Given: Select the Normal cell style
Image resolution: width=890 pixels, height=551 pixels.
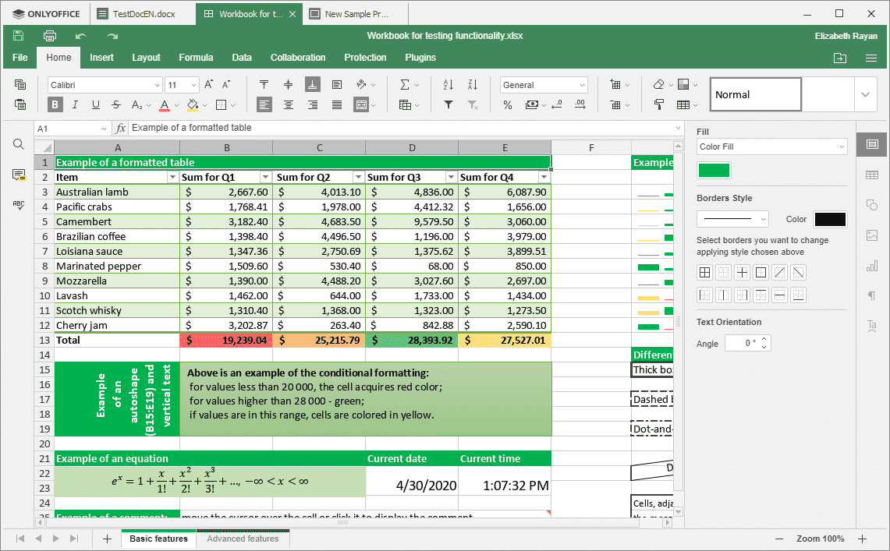Looking at the screenshot, I should (756, 94).
